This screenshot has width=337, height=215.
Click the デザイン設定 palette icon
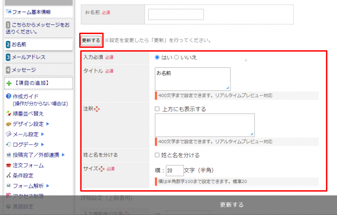point(9,124)
